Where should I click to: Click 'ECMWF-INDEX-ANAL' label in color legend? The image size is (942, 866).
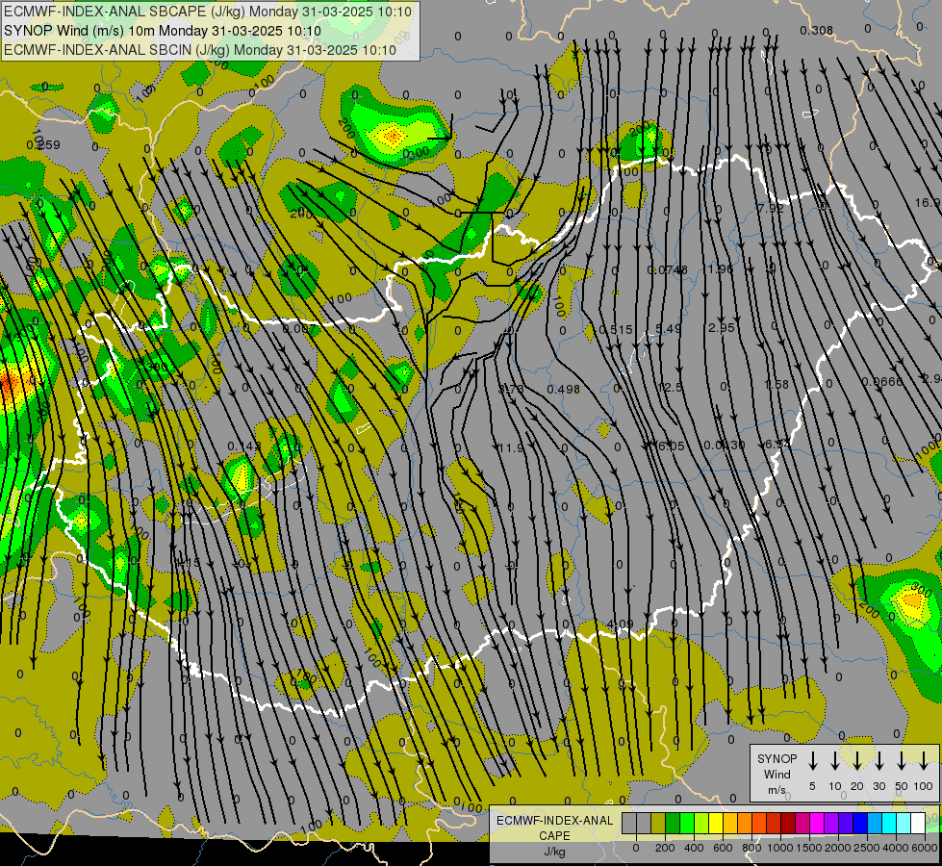[x=554, y=821]
